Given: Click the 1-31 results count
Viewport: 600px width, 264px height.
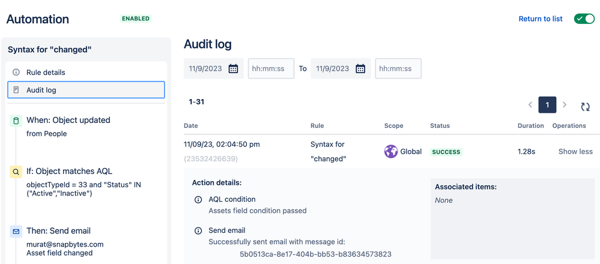Looking at the screenshot, I should pos(196,102).
